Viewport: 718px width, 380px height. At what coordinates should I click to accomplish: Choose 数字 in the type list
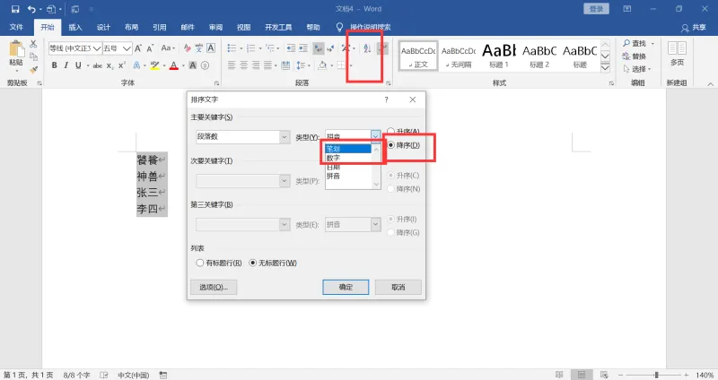pos(348,158)
